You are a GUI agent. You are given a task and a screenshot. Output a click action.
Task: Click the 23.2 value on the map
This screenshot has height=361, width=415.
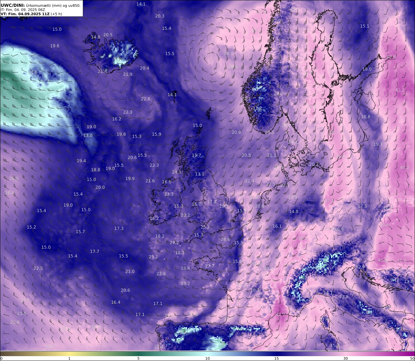point(185,215)
